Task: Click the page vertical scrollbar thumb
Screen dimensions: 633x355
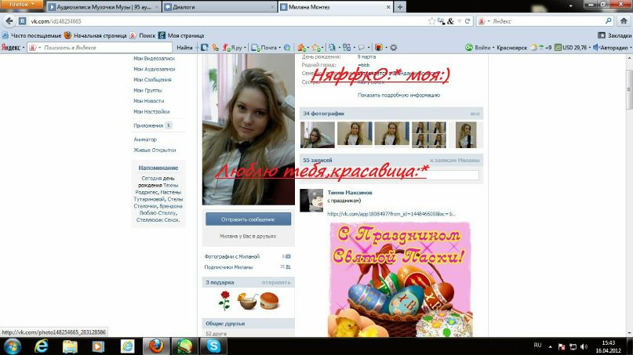Action: tap(628, 89)
